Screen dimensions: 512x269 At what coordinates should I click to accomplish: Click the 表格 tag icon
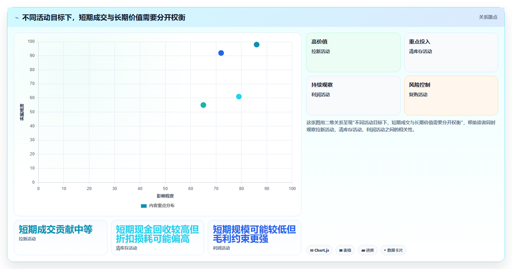pos(341,250)
